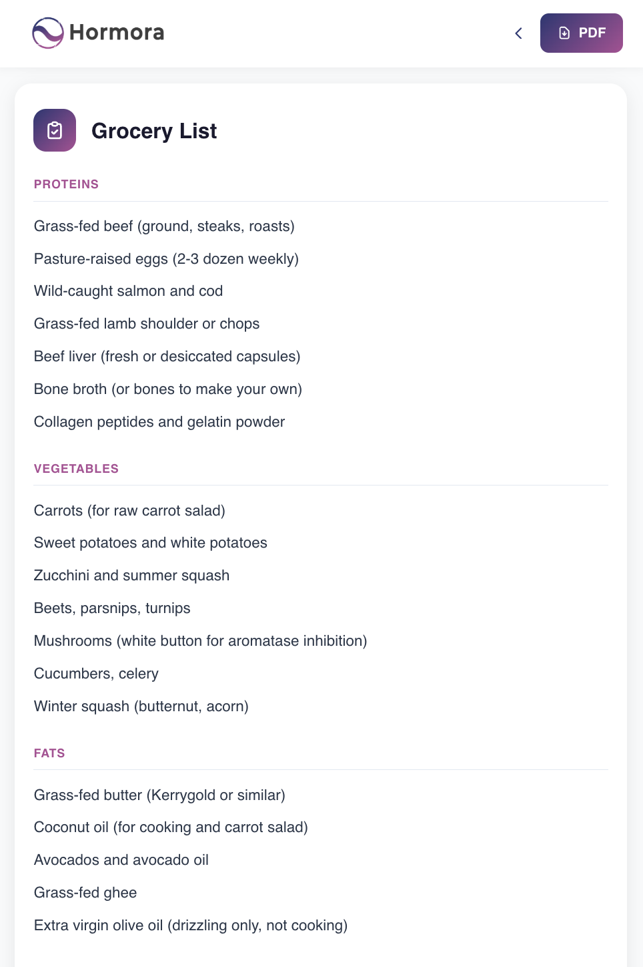The width and height of the screenshot is (643, 967).
Task: Click the Grocery List heading
Action: 154,131
